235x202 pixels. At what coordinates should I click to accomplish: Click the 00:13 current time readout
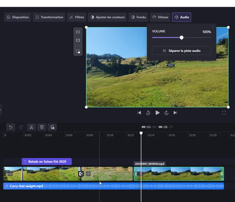pos(146,127)
